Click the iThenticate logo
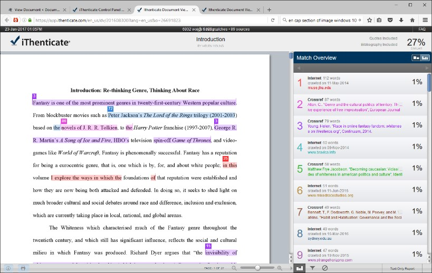The width and height of the screenshot is (432, 273). click(x=40, y=42)
